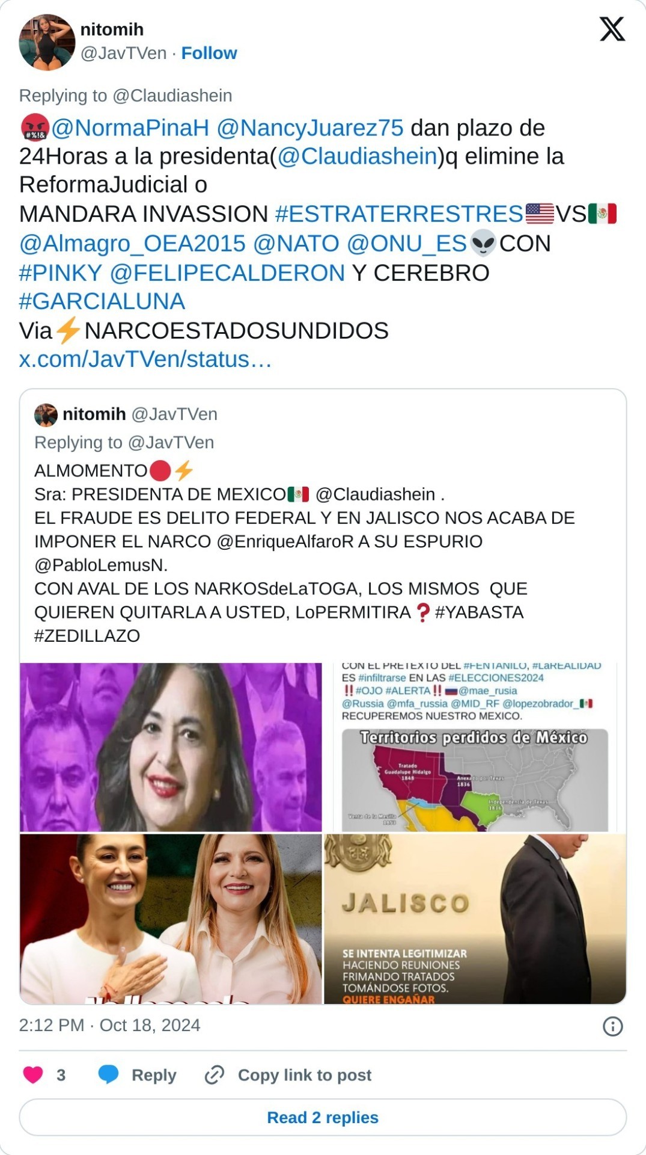Viewport: 646px width, 1155px height.
Task: Open the @FELIPECALDERON mention
Action: tap(227, 273)
